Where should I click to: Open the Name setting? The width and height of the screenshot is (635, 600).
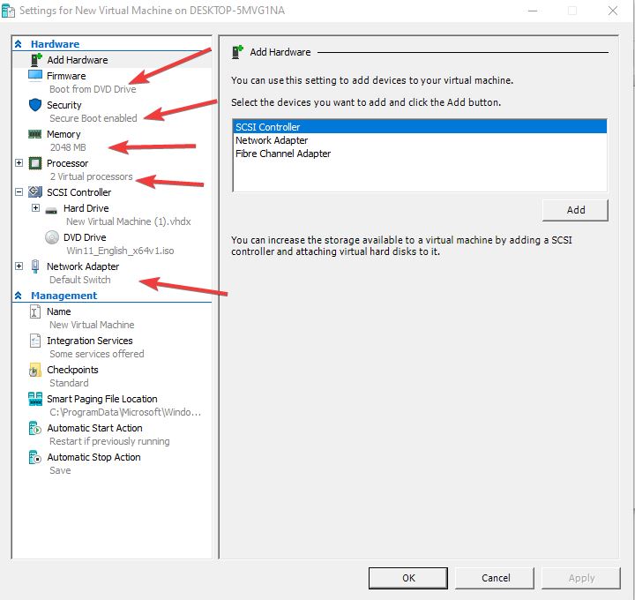click(x=59, y=311)
